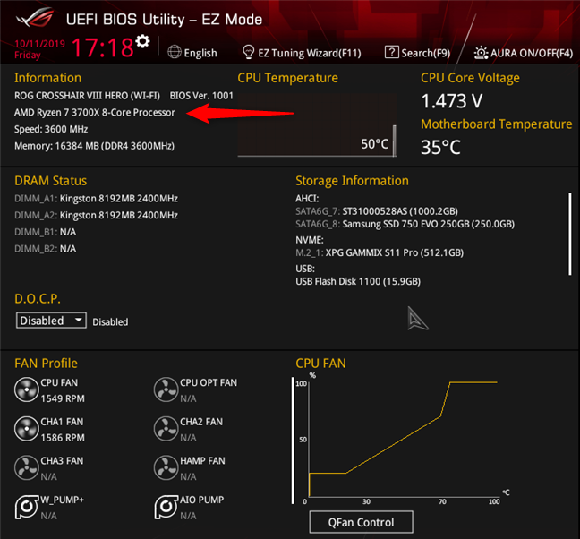Click BIOS Ver. 1001 text
580x539 pixels.
pyautogui.click(x=201, y=96)
